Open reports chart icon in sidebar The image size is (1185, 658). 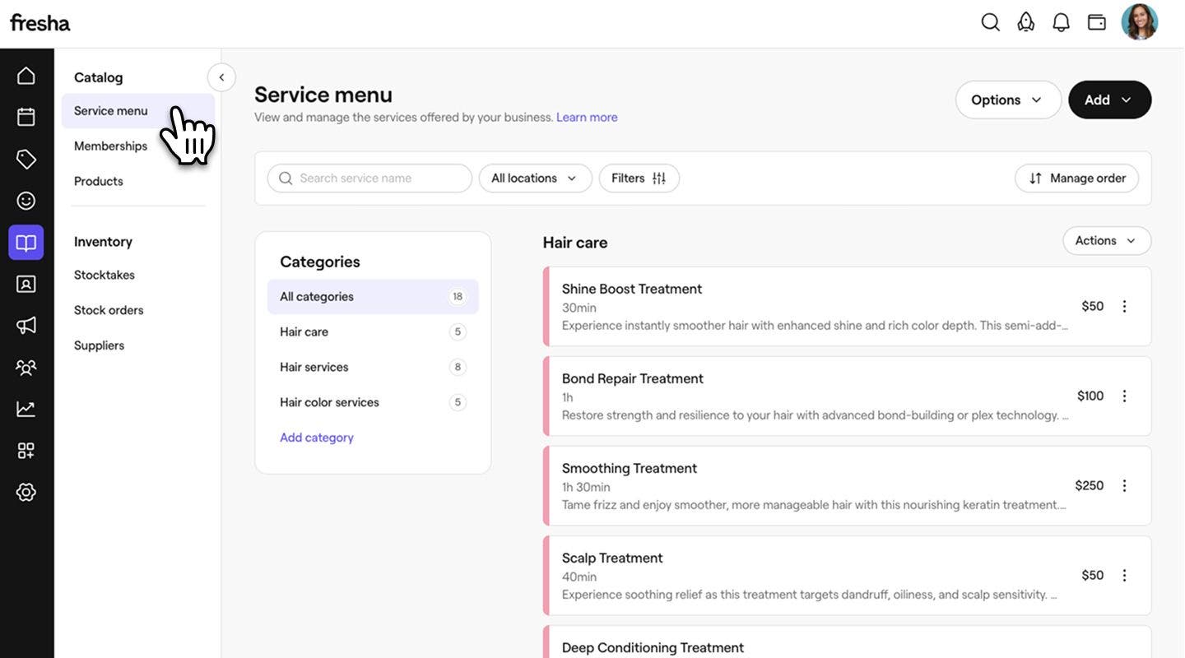click(x=26, y=409)
